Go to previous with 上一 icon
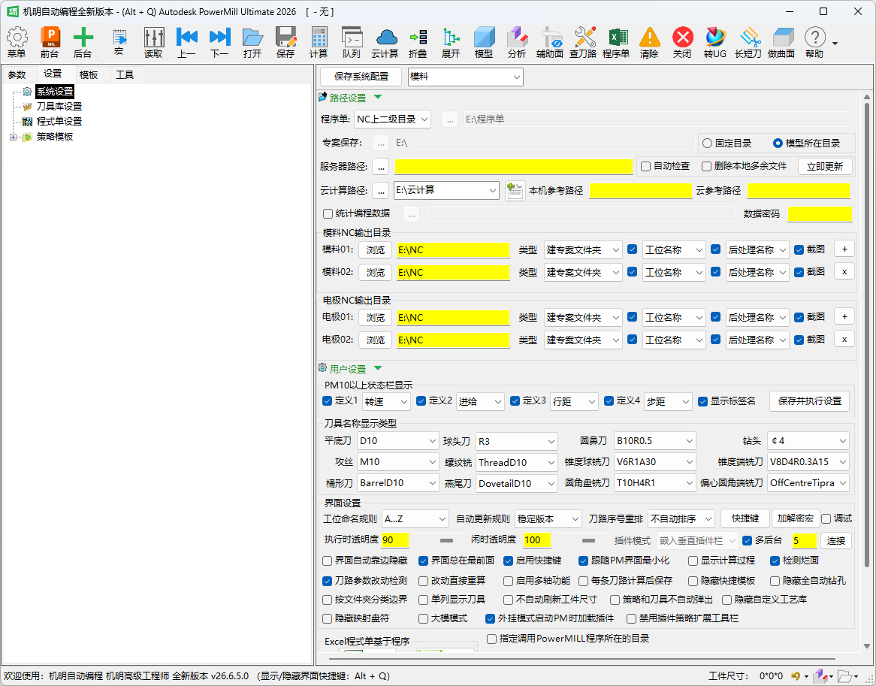Screen dimensions: 876x686 point(186,43)
